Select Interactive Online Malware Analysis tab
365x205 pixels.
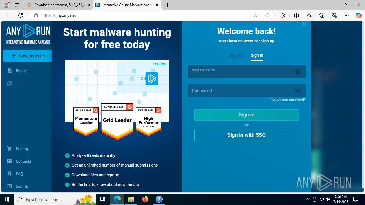[127, 5]
